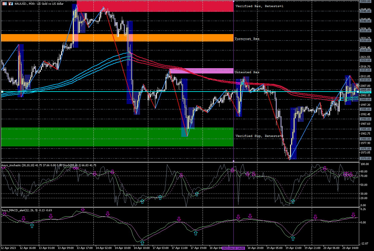Click the 2050.00 price level label
374x251 pixels.
tap(366, 1)
